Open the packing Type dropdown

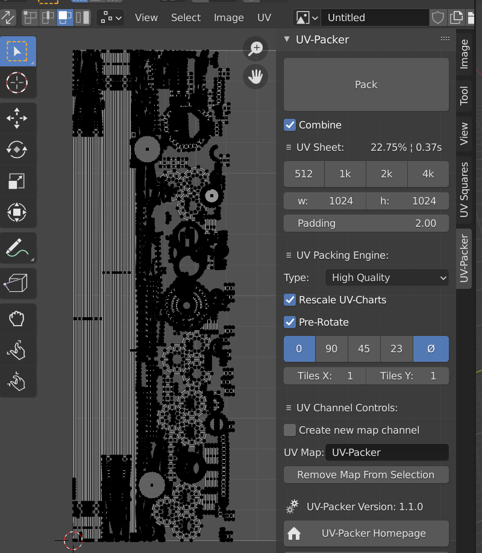click(x=387, y=277)
